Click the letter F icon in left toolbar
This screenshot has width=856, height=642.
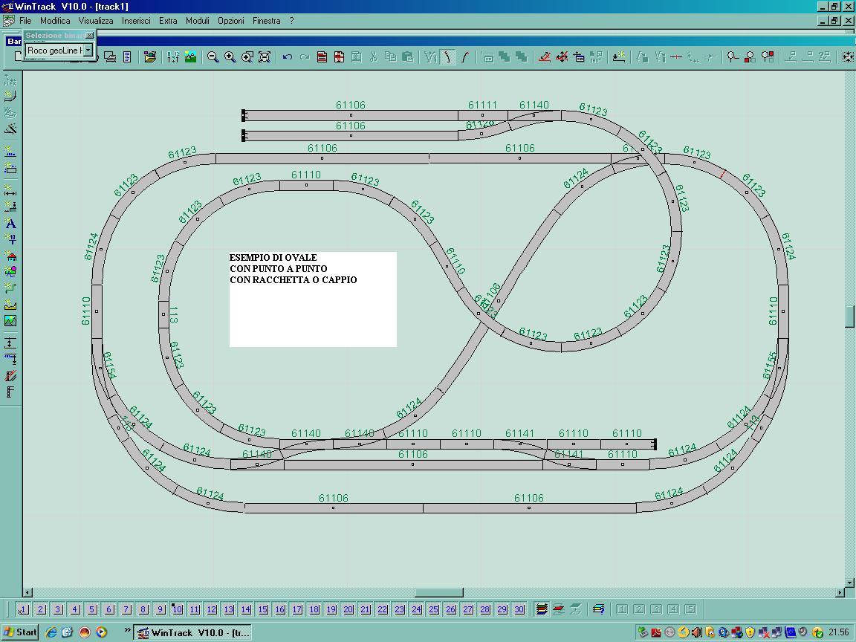(x=10, y=392)
